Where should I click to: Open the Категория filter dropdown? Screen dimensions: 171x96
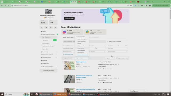click(117, 48)
